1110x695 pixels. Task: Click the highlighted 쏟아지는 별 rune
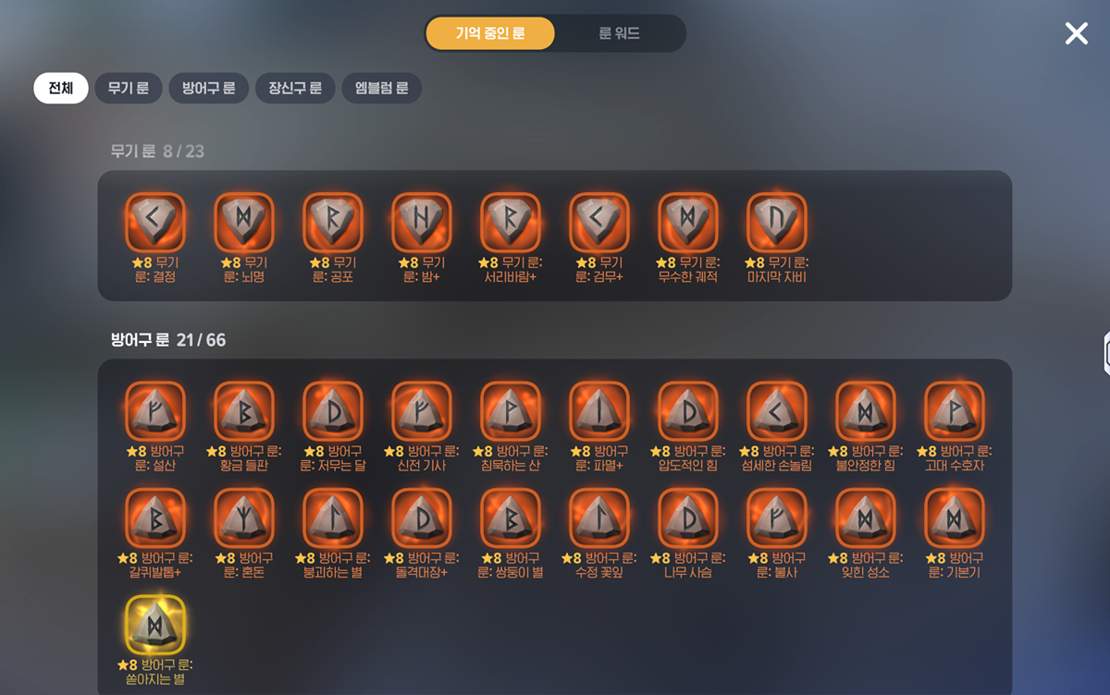tap(155, 626)
